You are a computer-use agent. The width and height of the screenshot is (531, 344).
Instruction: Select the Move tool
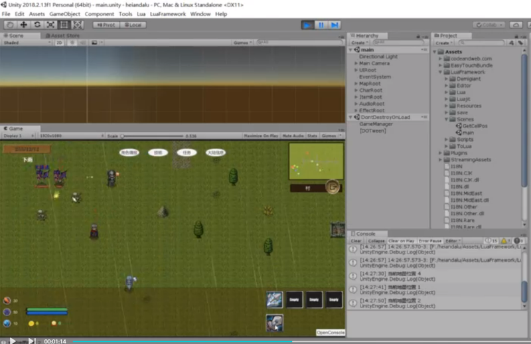pos(24,25)
